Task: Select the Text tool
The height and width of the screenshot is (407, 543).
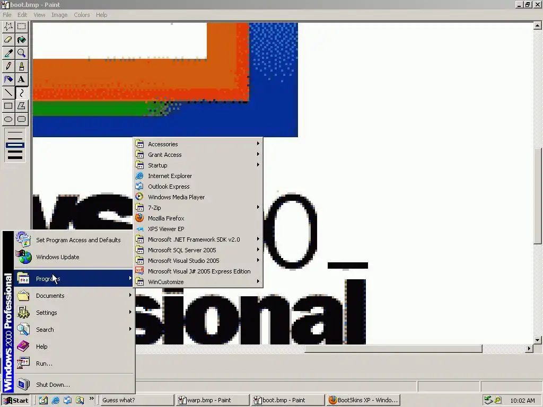Action: (x=21, y=79)
